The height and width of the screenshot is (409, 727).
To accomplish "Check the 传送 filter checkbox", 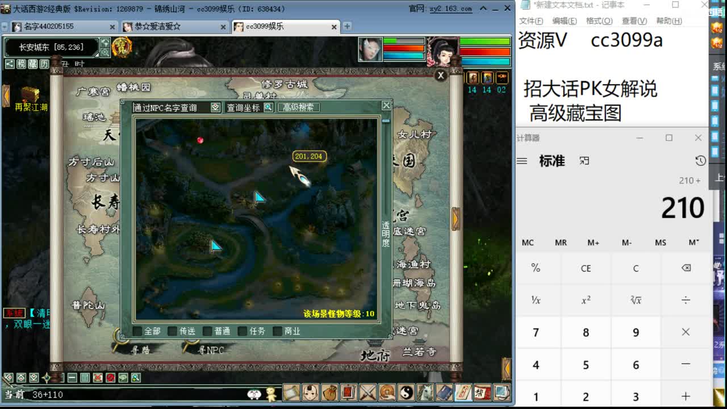I will point(172,331).
